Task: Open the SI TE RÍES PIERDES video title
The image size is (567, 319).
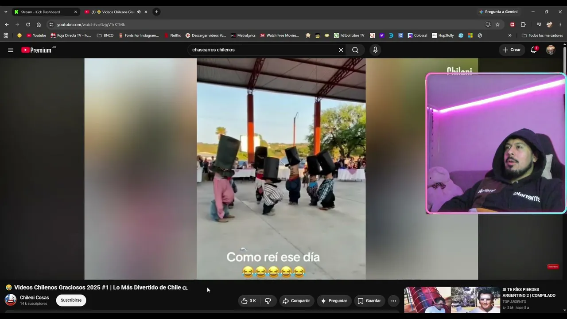Action: pyautogui.click(x=529, y=292)
